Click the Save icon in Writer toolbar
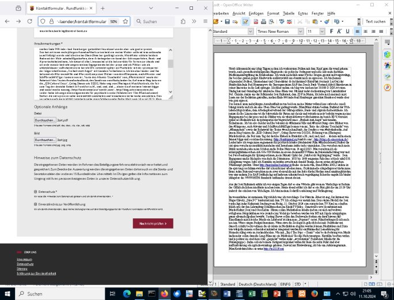The image size is (394, 300). 227,22
